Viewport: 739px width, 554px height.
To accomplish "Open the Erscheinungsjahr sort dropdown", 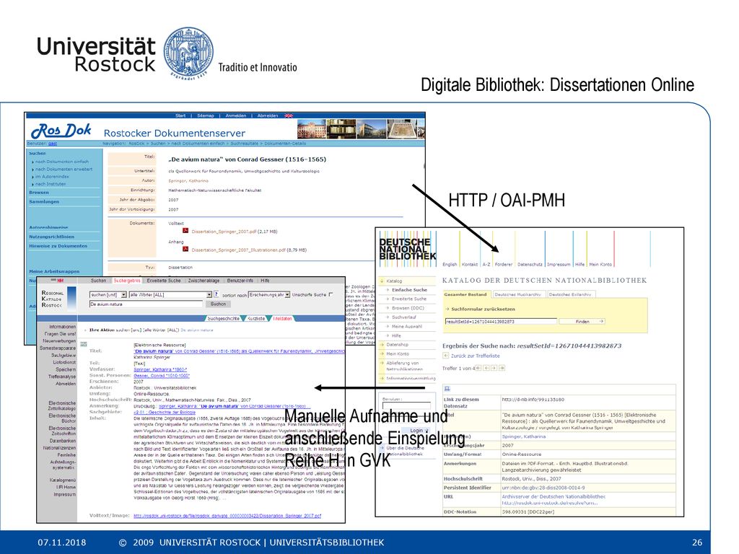I will (x=269, y=294).
